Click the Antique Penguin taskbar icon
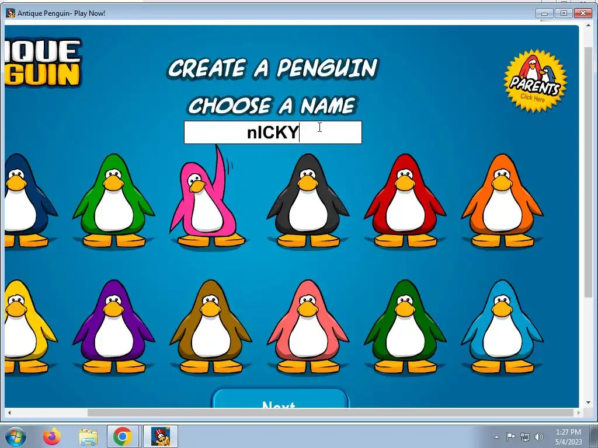This screenshot has width=598, height=448. coord(161,436)
